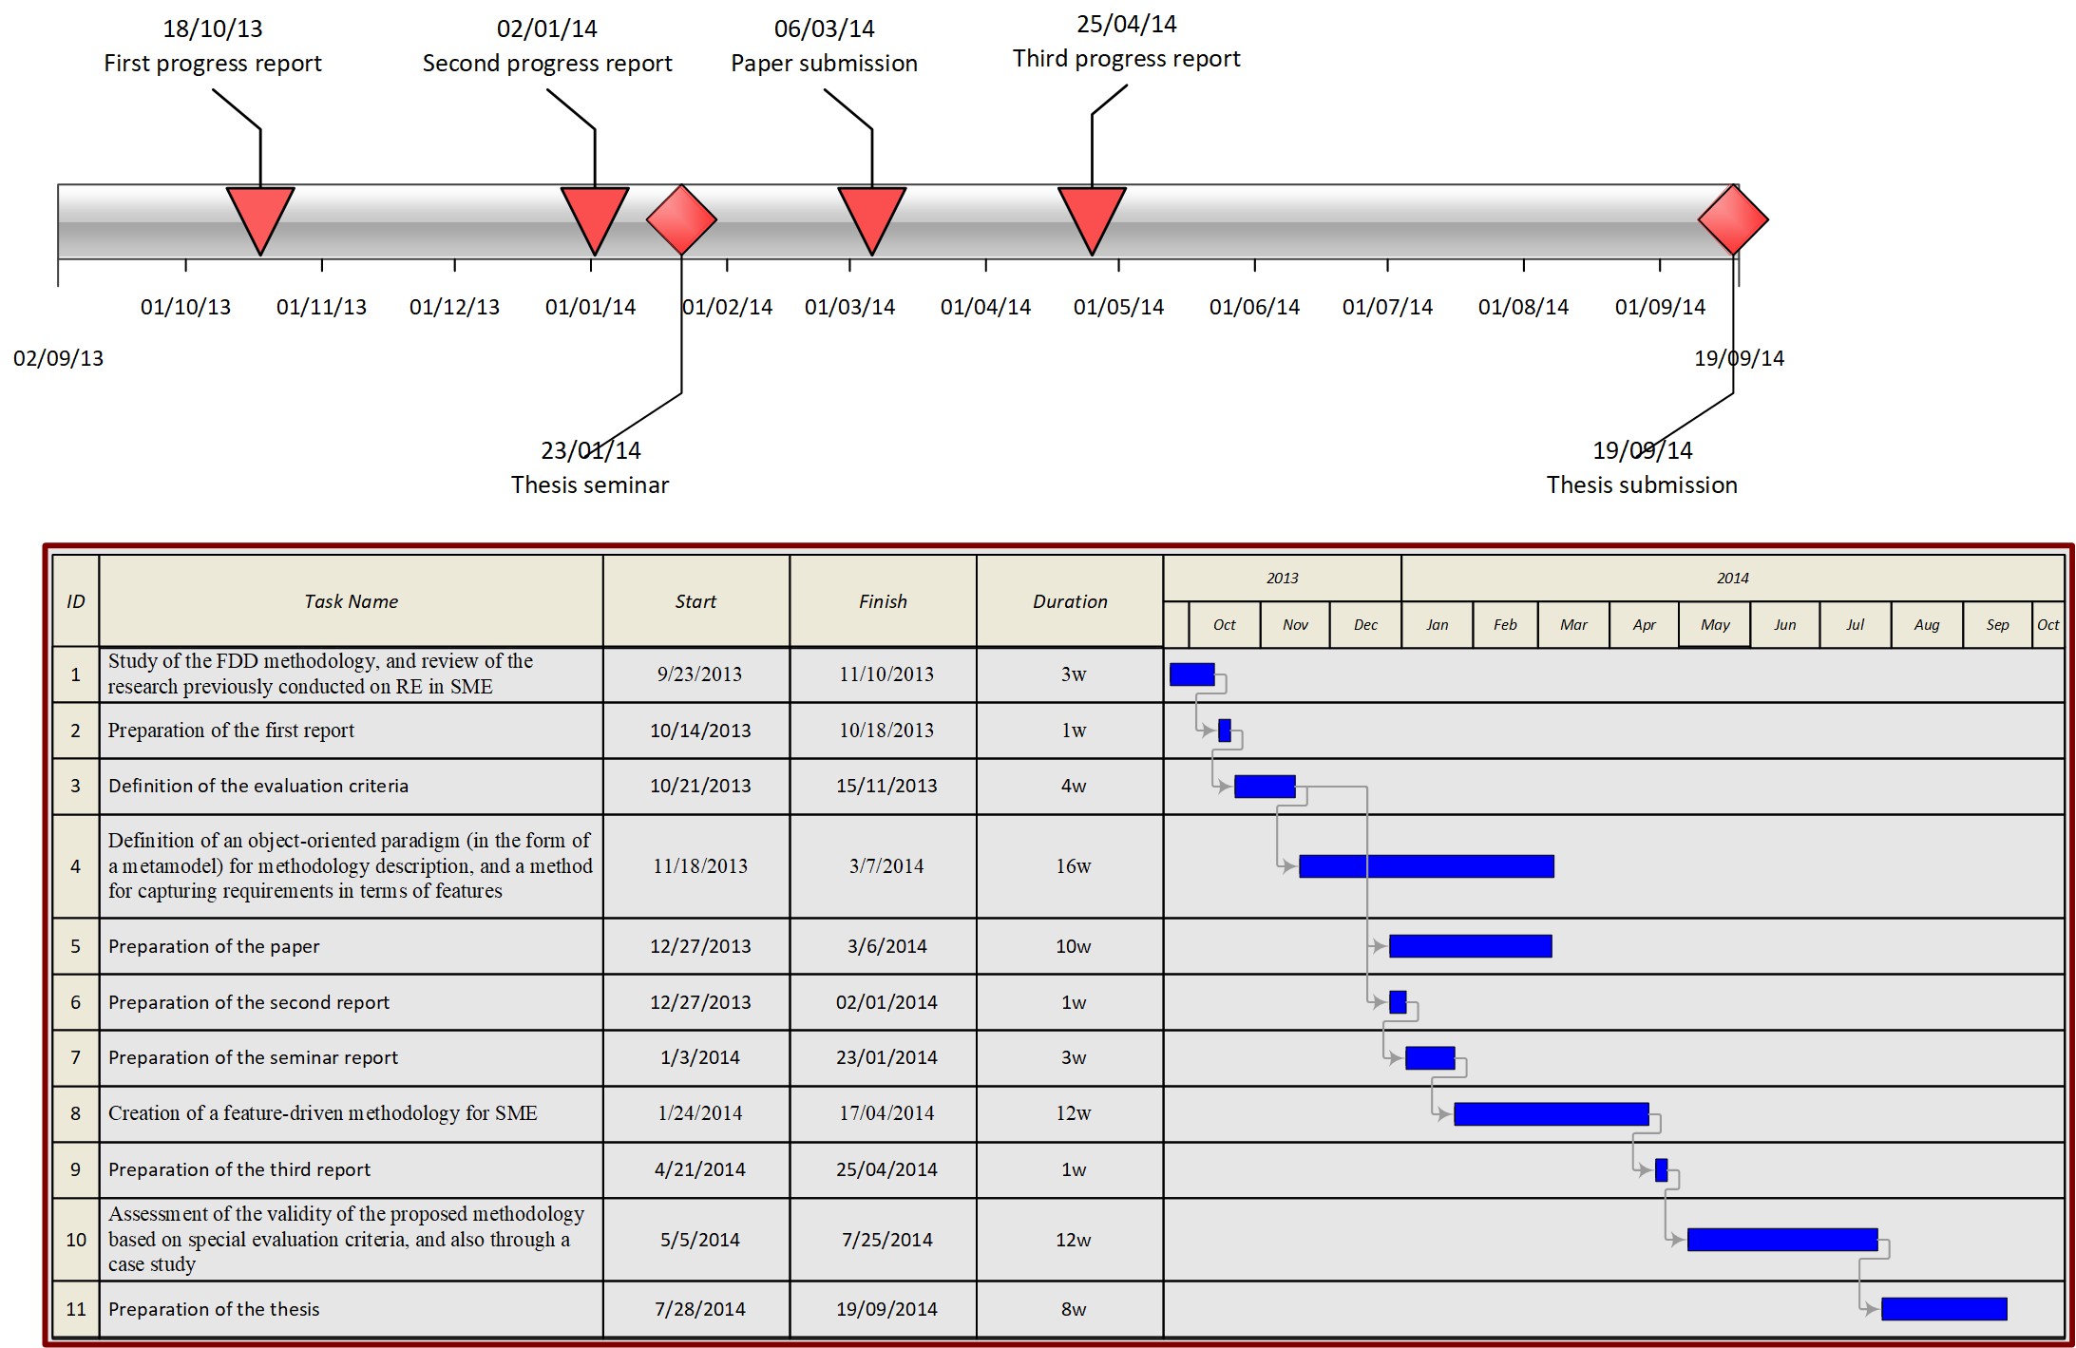Screen dimensions: 2076x1348
Task: Click the Duration column header
Action: [x=1069, y=601]
